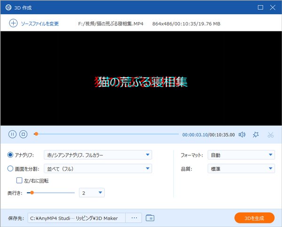Maximize the 3D 作成 window
Image resolution: width=282 pixels, height=227 pixels.
[x=260, y=7]
